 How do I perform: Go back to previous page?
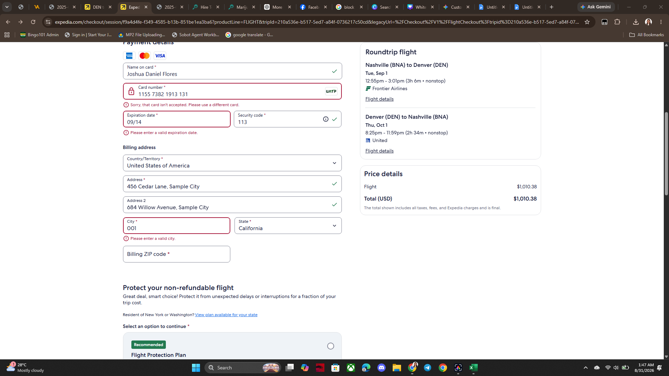[8, 22]
